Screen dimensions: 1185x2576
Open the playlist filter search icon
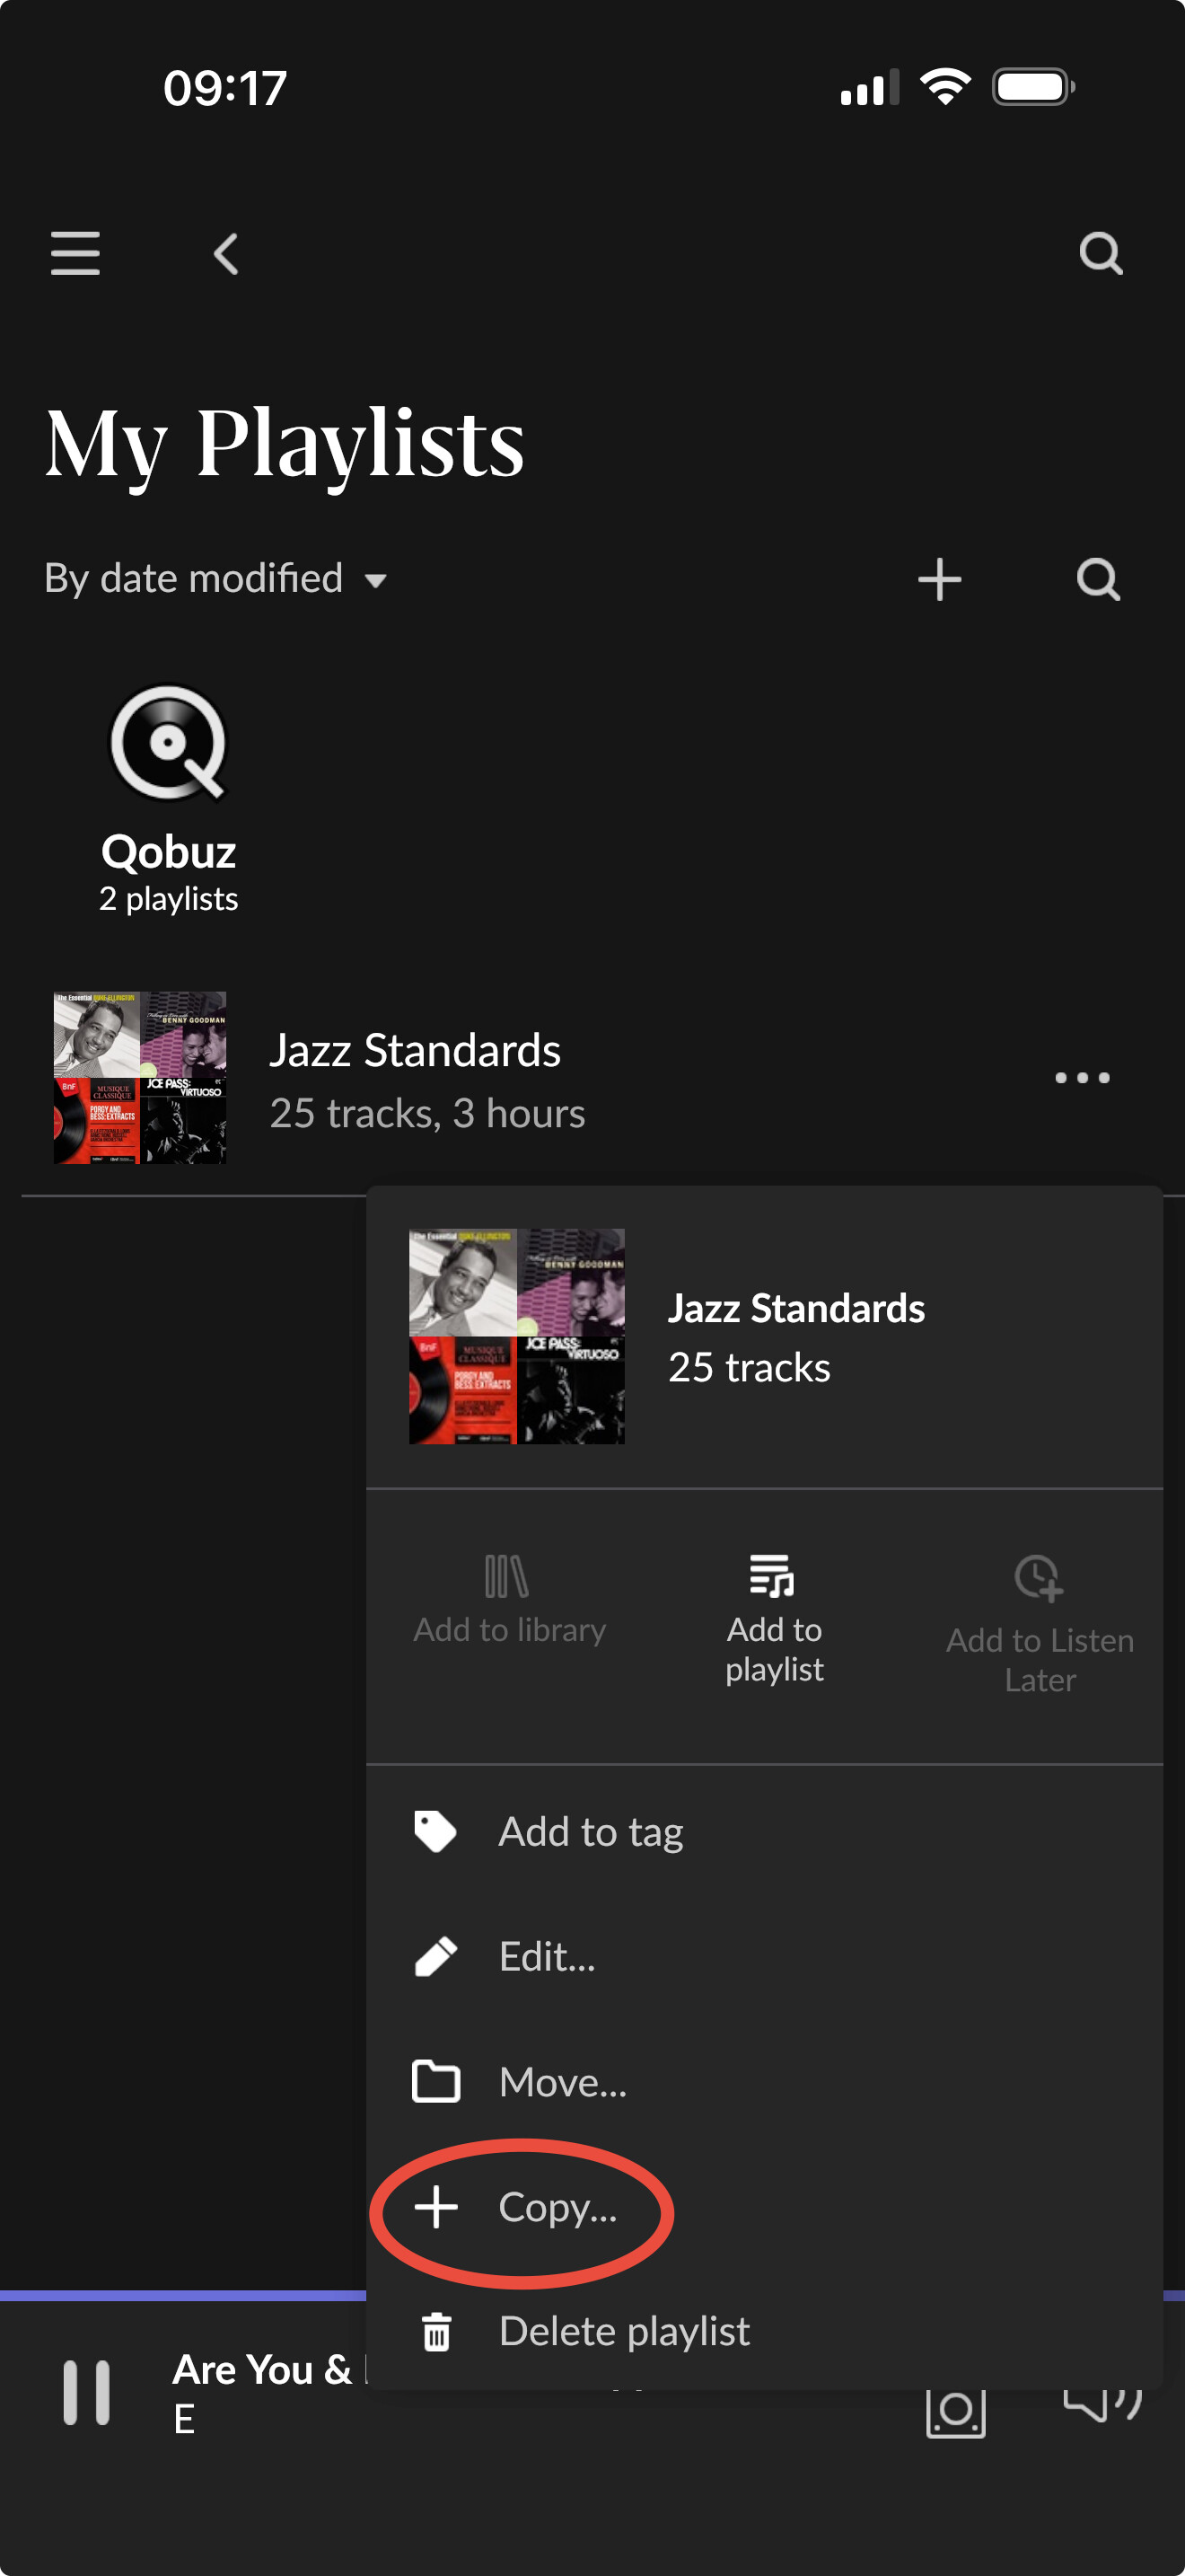(x=1098, y=579)
